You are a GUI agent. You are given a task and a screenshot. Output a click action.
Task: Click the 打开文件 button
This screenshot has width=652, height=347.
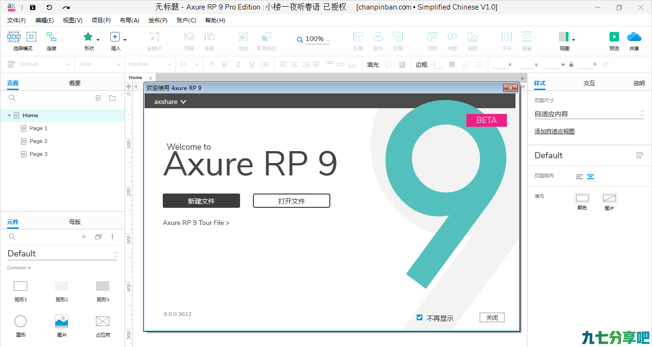[x=292, y=201]
